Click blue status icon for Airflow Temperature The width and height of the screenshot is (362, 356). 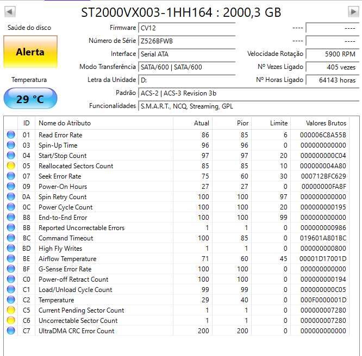click(x=11, y=258)
